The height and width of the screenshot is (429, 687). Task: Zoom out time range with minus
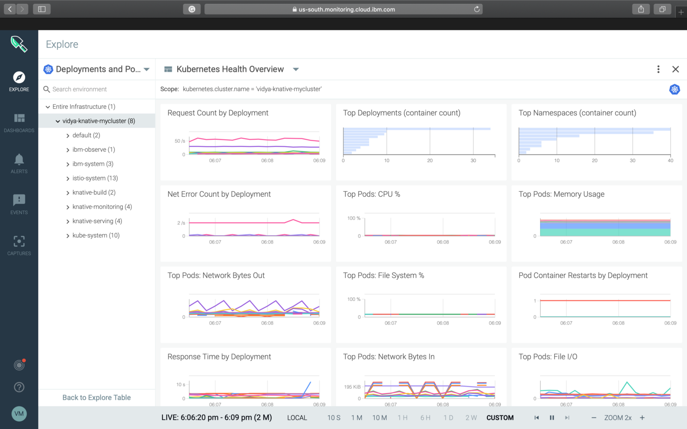593,417
